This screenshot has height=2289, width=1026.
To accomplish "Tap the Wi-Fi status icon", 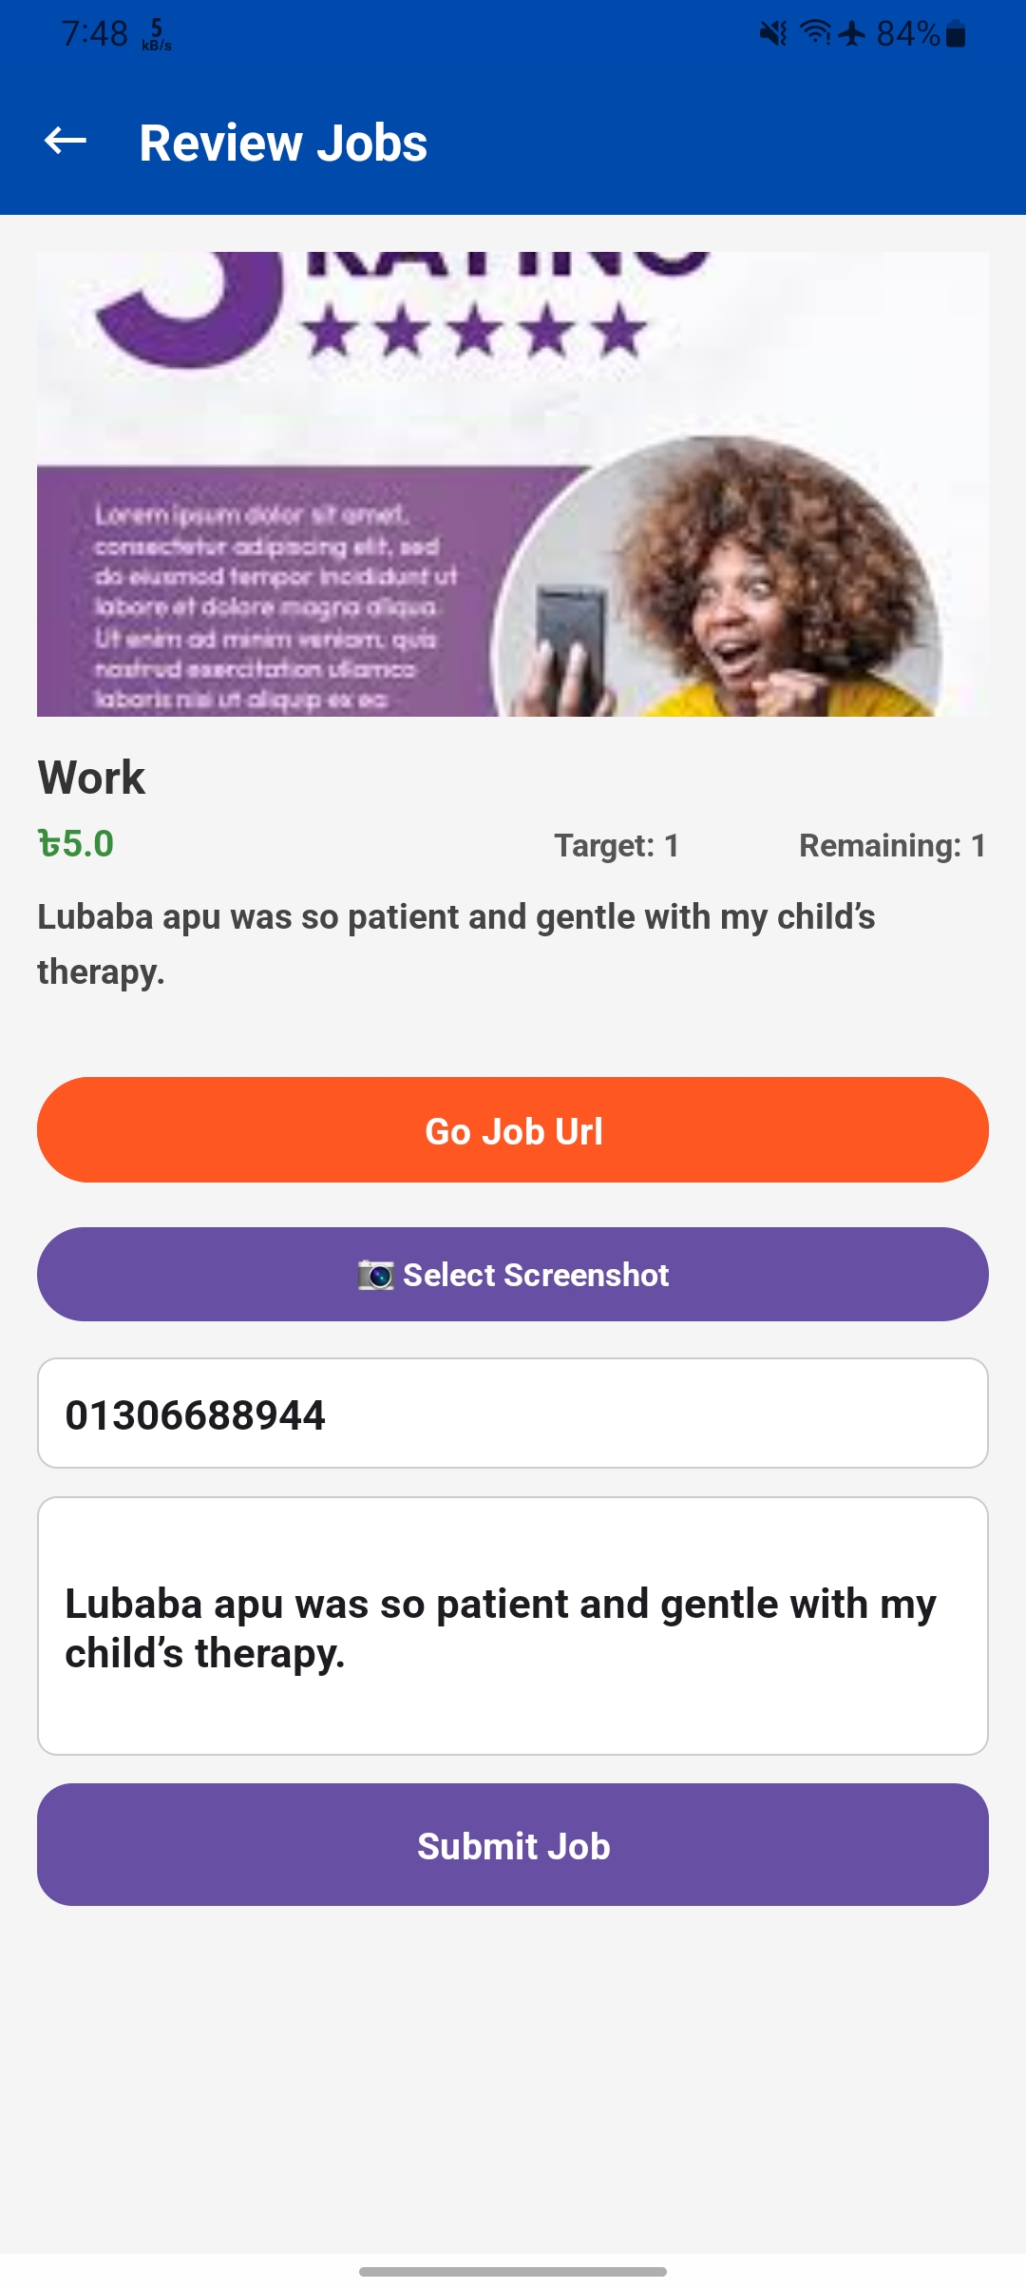I will pyautogui.click(x=815, y=33).
